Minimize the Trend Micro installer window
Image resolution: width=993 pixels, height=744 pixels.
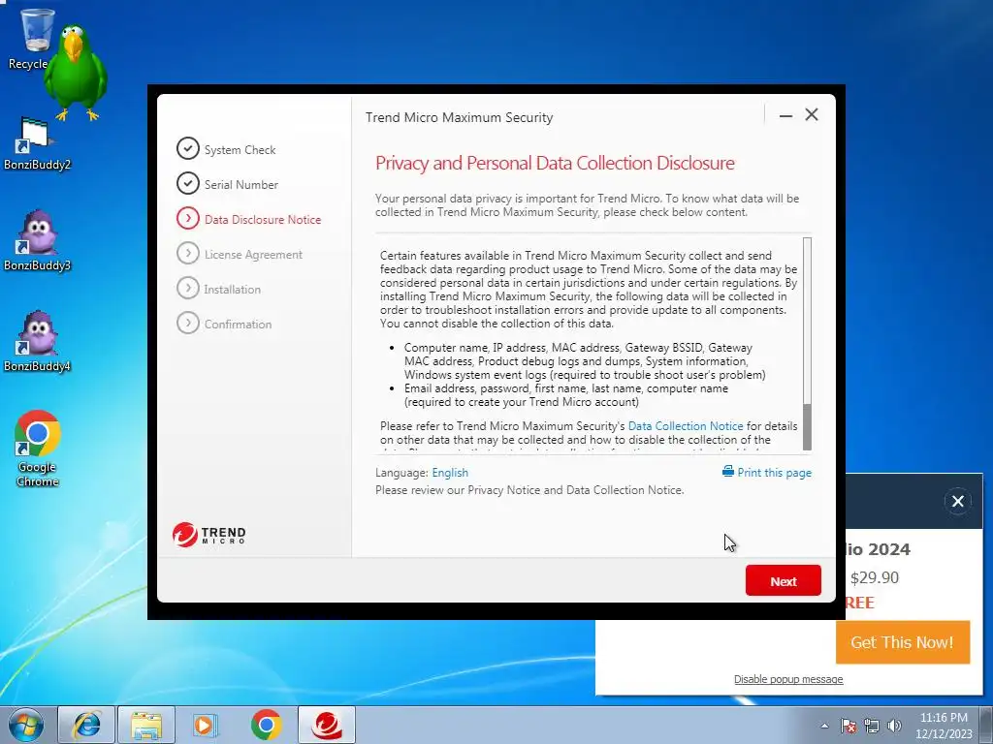point(785,115)
